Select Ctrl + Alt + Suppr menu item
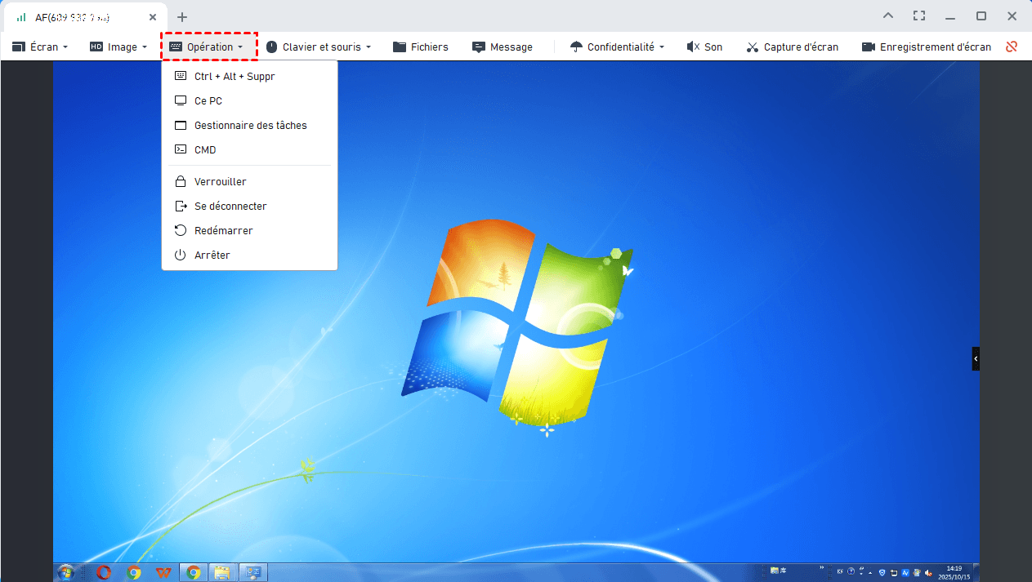The image size is (1032, 582). [234, 77]
